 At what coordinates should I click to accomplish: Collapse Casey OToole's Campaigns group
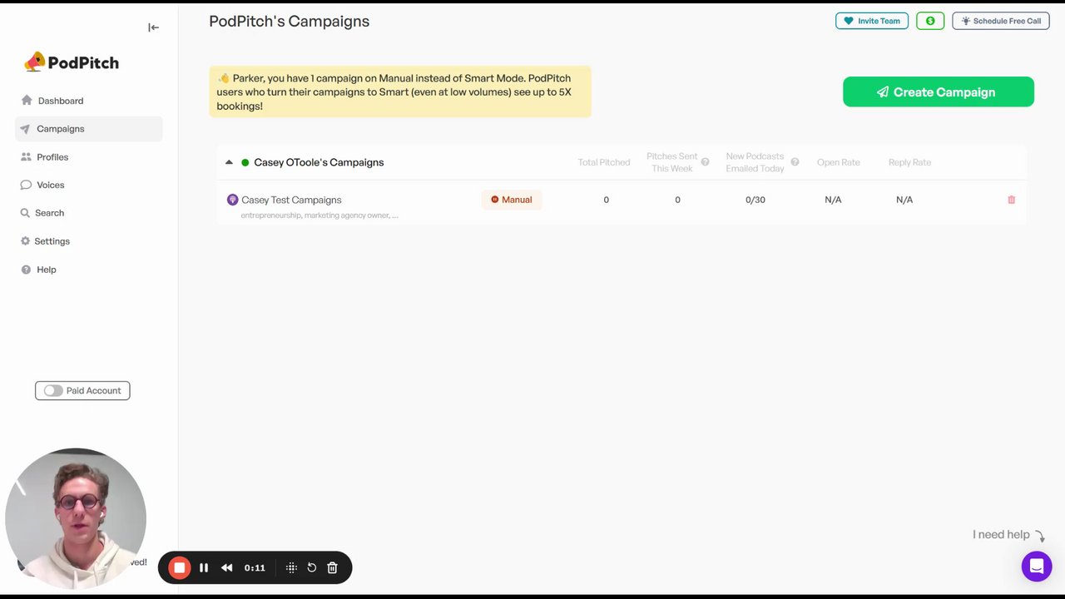click(x=229, y=162)
